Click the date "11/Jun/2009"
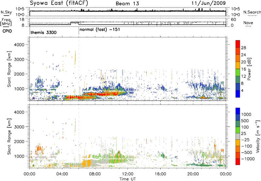This screenshot has height=181, width=261. 208,3
